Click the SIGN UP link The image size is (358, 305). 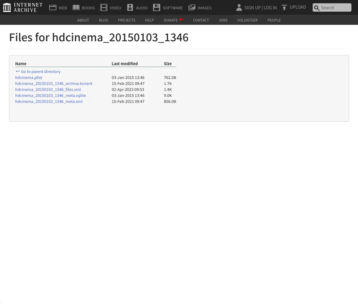click(x=252, y=8)
